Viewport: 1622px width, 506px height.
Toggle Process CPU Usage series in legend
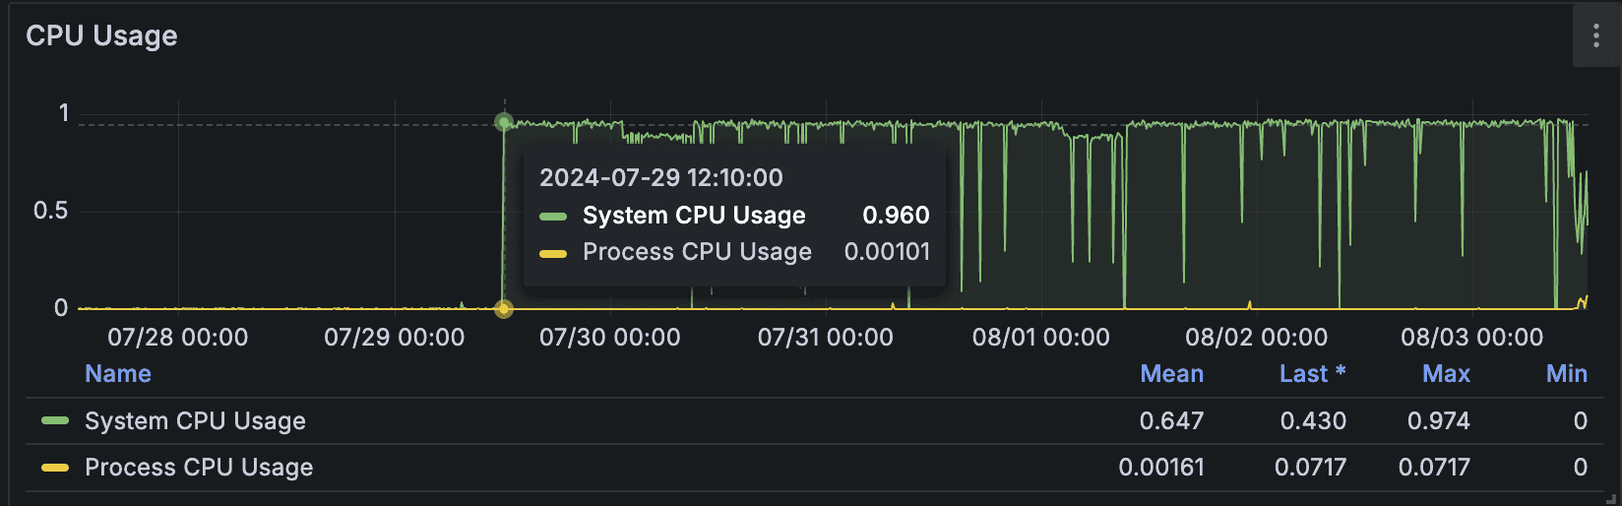point(199,468)
